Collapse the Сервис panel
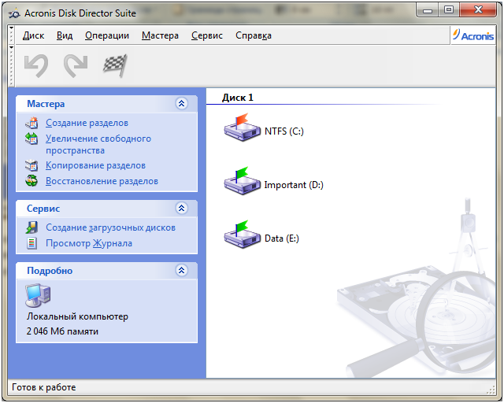504x403 pixels. point(182,209)
